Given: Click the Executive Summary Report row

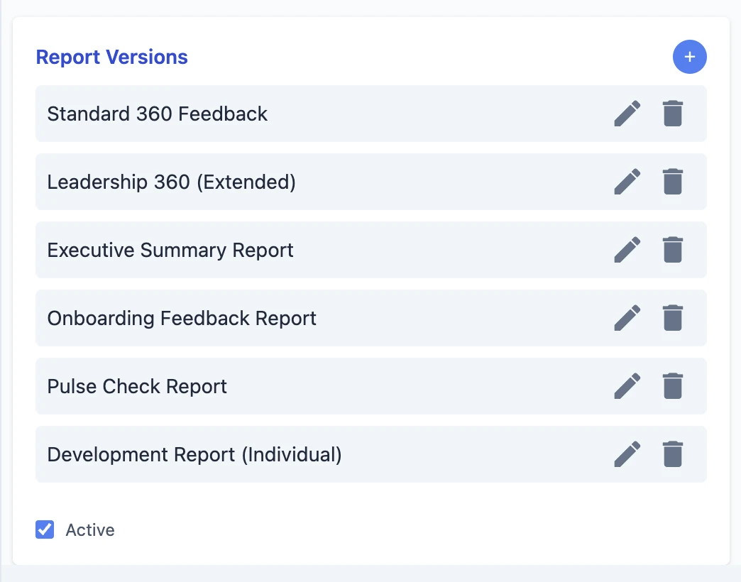Looking at the screenshot, I should pyautogui.click(x=170, y=250).
